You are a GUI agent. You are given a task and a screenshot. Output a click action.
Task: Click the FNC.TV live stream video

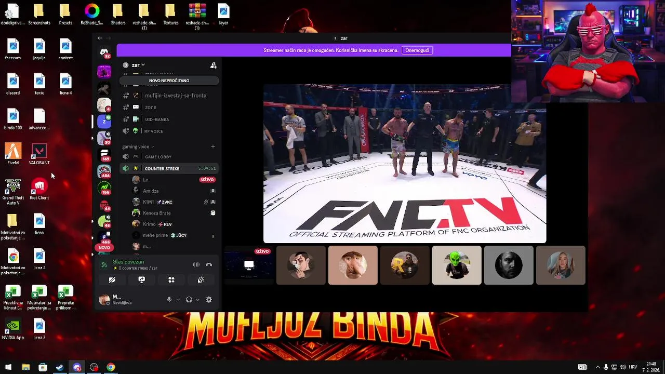405,164
